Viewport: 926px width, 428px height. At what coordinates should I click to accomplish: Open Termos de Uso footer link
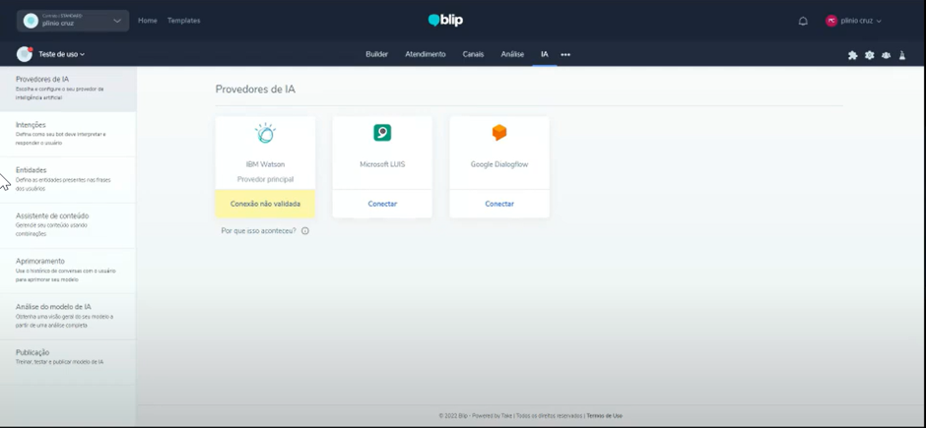pos(604,415)
